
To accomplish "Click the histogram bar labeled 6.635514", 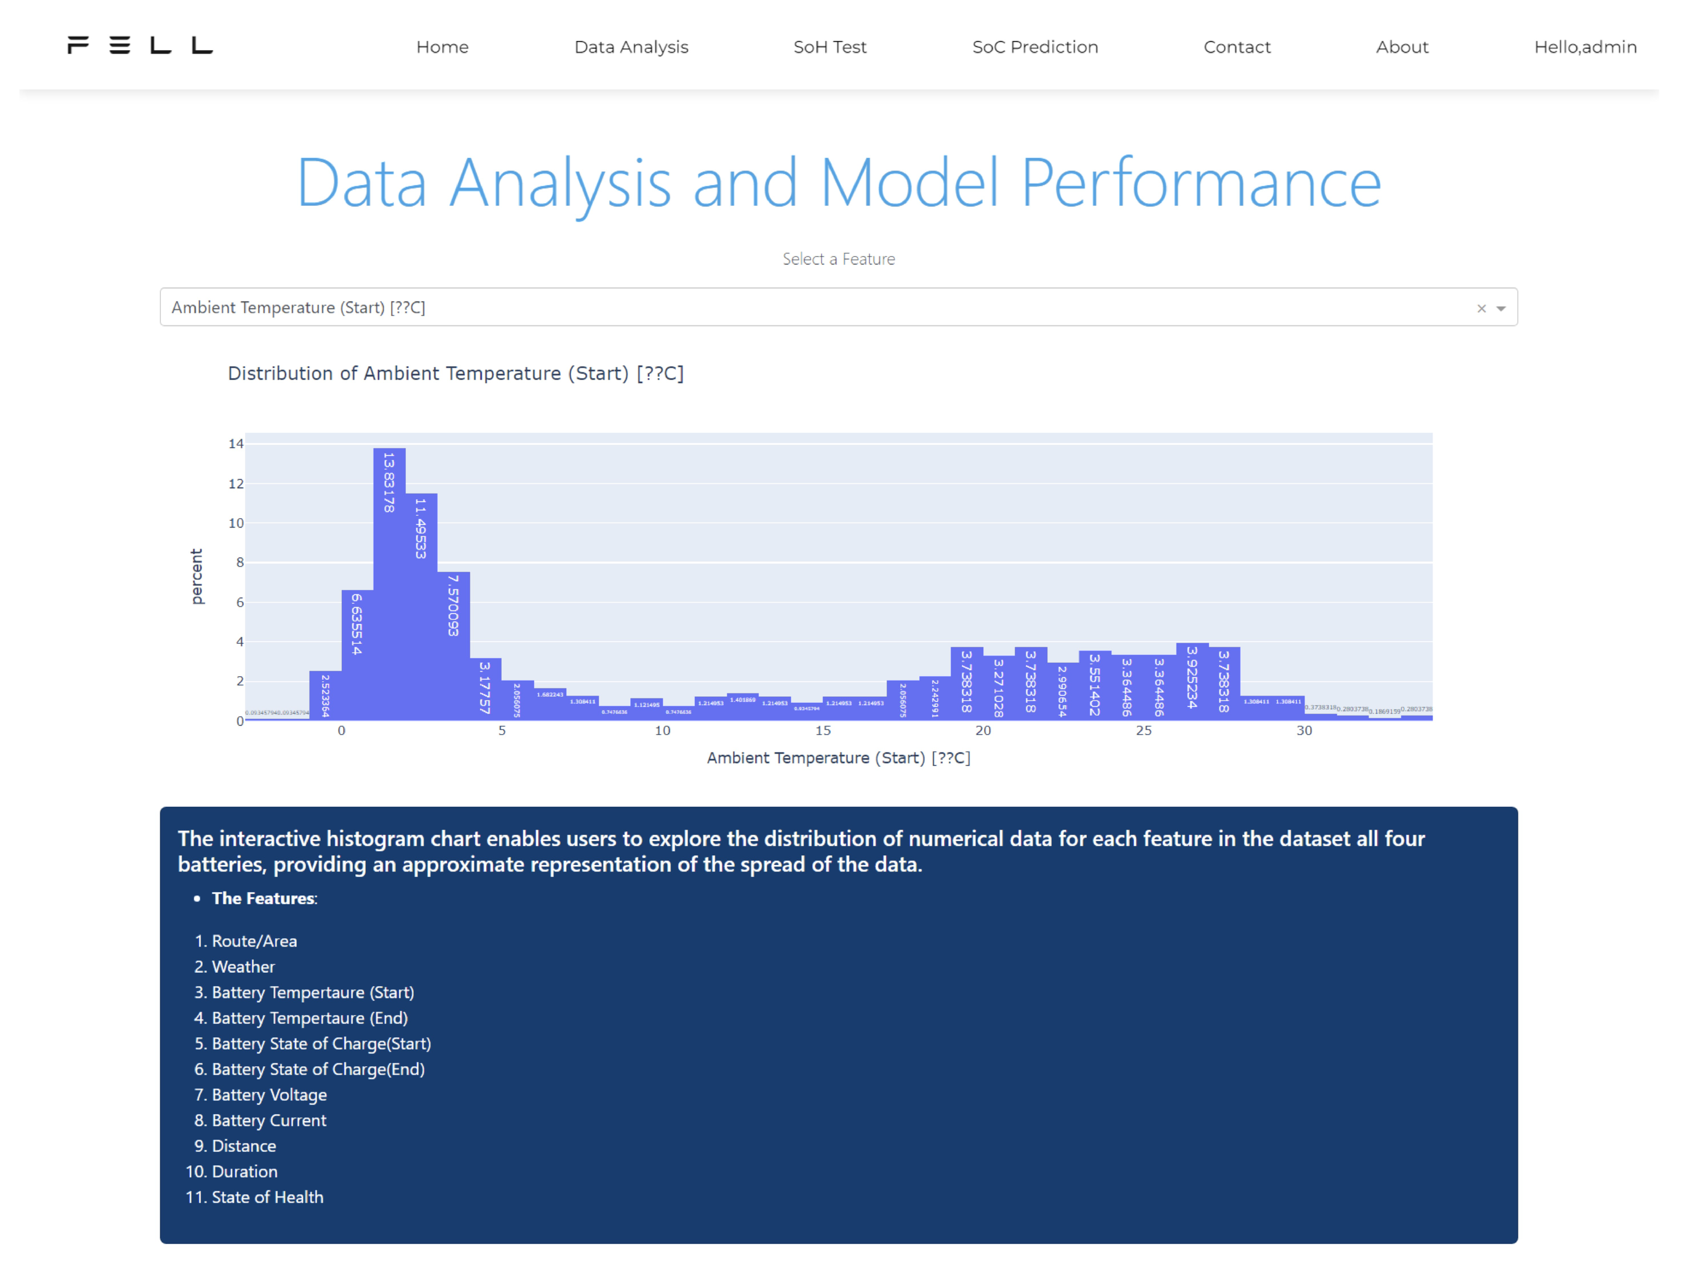I will pyautogui.click(x=357, y=655).
